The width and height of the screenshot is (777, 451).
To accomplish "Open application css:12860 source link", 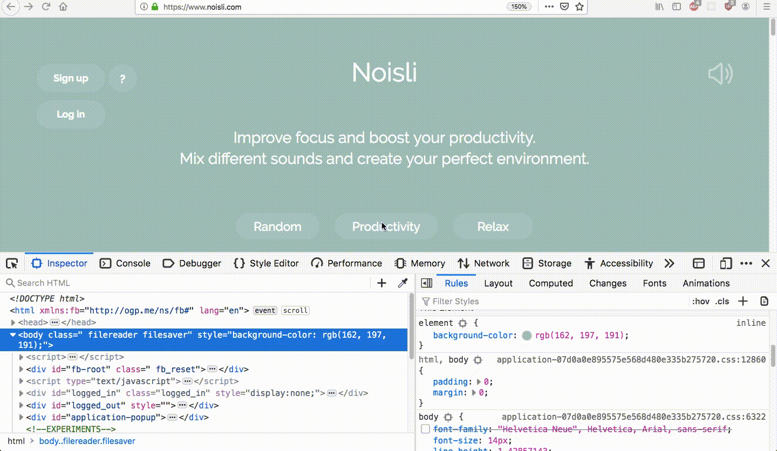I will [x=631, y=360].
